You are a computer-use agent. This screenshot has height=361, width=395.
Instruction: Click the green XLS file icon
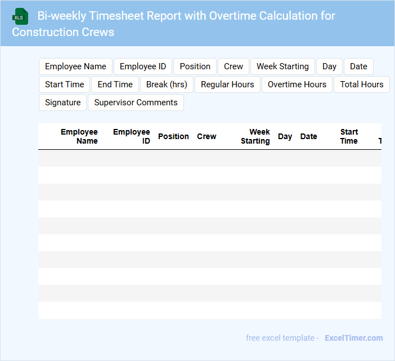(x=20, y=16)
